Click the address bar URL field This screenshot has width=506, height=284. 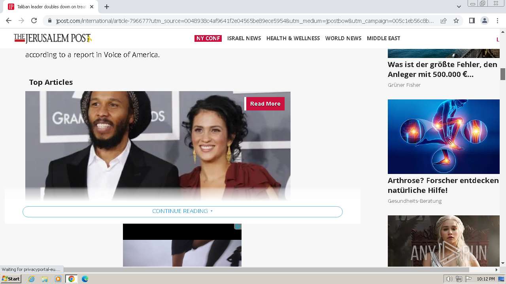(x=244, y=21)
